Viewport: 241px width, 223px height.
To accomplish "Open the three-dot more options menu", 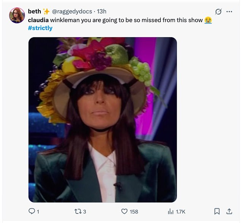I will click(229, 11).
